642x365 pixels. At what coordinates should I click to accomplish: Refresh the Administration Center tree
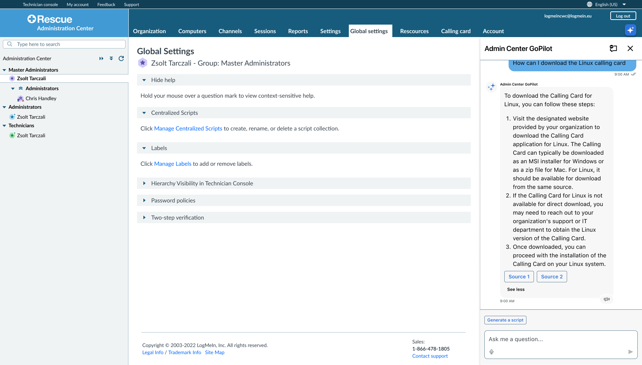121,58
